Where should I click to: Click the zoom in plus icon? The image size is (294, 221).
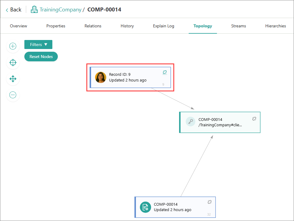[13, 46]
